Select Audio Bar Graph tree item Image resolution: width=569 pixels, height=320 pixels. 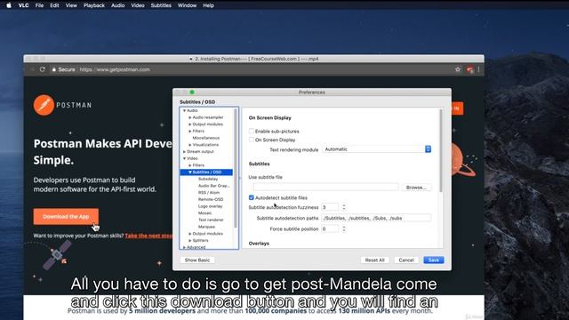pyautogui.click(x=213, y=186)
